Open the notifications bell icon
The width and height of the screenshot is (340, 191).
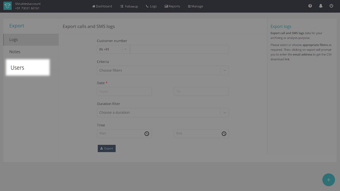click(321, 6)
